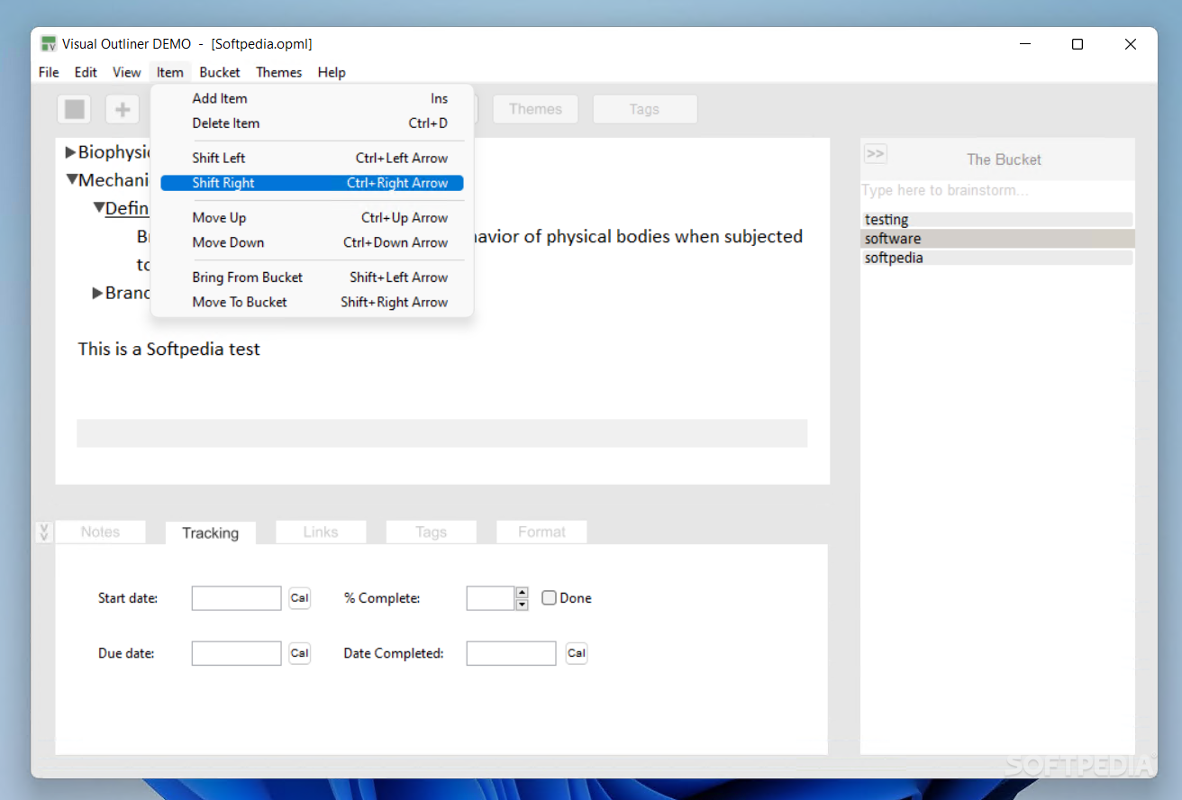Expand the Biophysics outline item
1182x800 pixels.
tap(71, 152)
